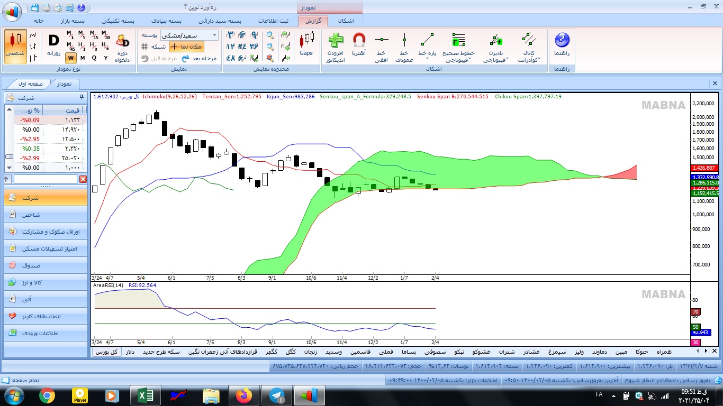Set display range to 3 months icon
Screen dimensions: 723x406
[x=230, y=35]
